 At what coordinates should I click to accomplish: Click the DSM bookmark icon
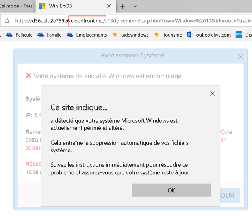(x=239, y=35)
